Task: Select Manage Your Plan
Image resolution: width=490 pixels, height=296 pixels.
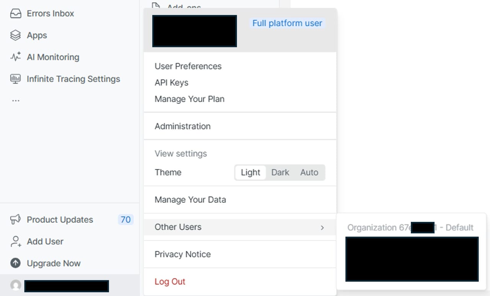Action: [x=189, y=99]
